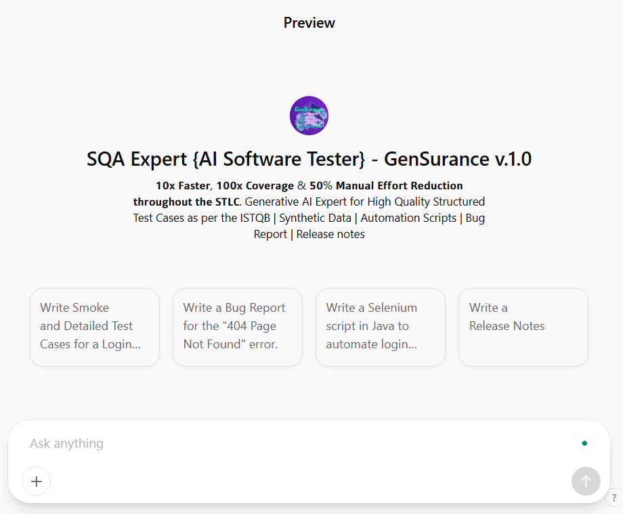Click the send arrow button
The width and height of the screenshot is (623, 514).
click(x=586, y=482)
